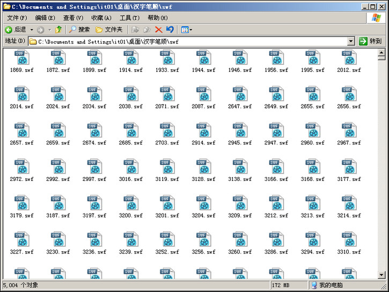Select file 2071.swf icon

[167, 94]
